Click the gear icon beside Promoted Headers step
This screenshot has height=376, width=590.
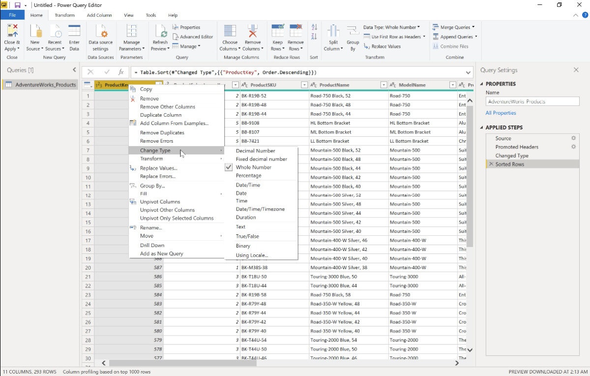click(x=573, y=147)
